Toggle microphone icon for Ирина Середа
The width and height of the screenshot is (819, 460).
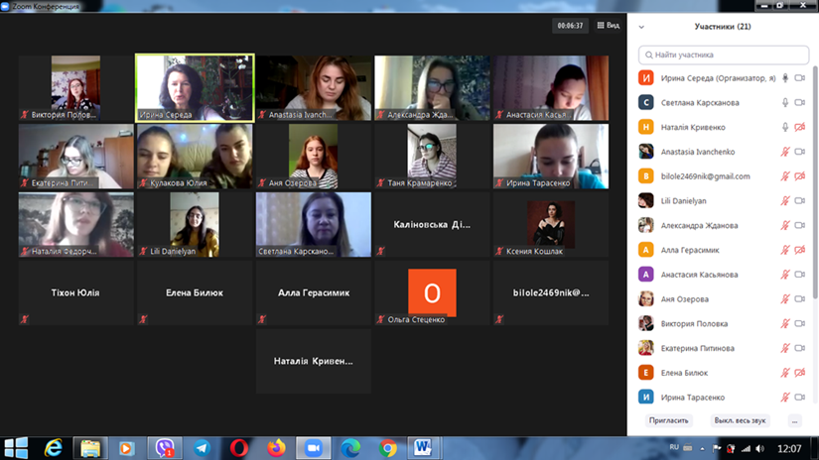(785, 78)
